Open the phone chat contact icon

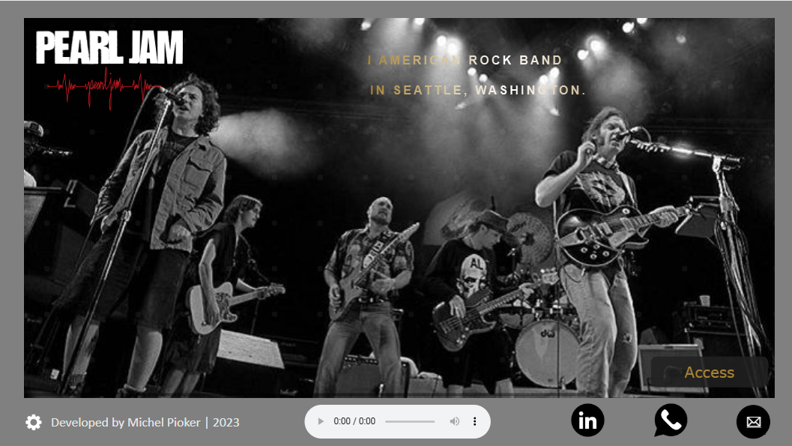tap(671, 421)
